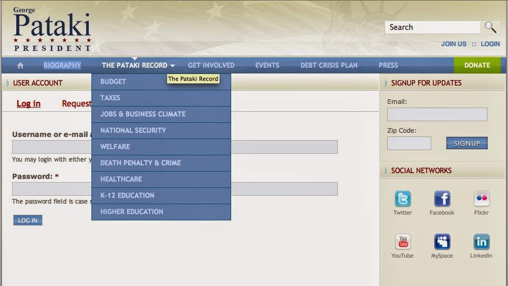Focus the Password field
Image resolution: width=508 pixels, height=286 pixels.
click(x=174, y=189)
